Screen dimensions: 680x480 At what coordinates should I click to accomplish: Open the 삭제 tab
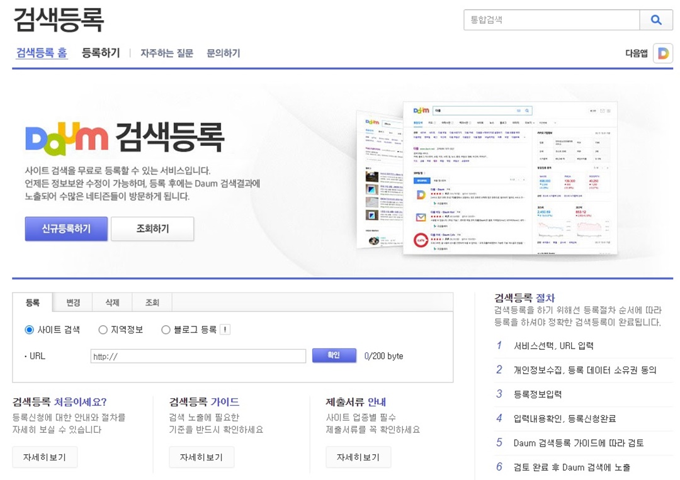coord(111,303)
